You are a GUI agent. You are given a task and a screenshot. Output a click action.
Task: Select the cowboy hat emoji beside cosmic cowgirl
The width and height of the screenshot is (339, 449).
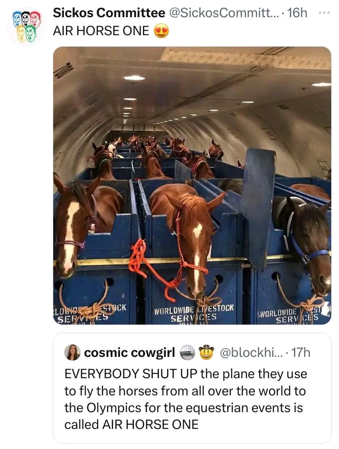206,352
